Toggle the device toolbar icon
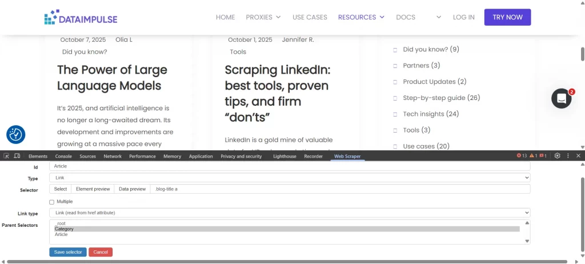585x264 pixels. coord(17,156)
